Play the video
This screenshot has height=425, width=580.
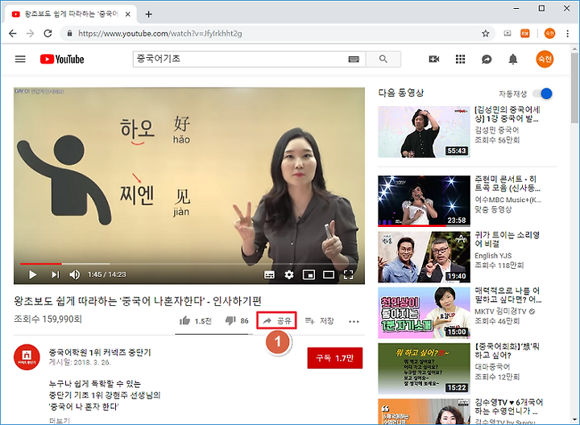pos(32,274)
